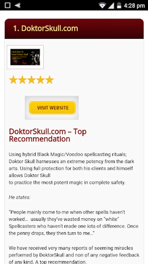Tap the battery status icon
This screenshot has height=264, width=148.
(x=119, y=5)
